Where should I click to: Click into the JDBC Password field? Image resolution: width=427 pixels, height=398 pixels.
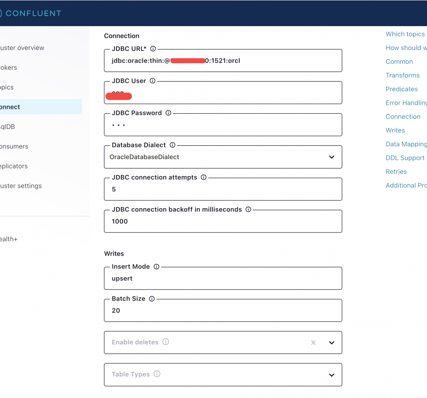[223, 125]
